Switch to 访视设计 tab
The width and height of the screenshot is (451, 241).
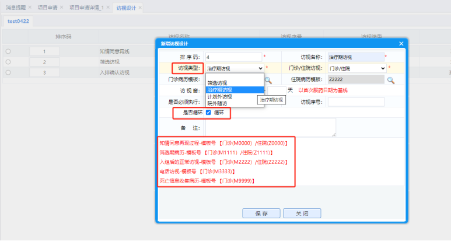pos(126,8)
